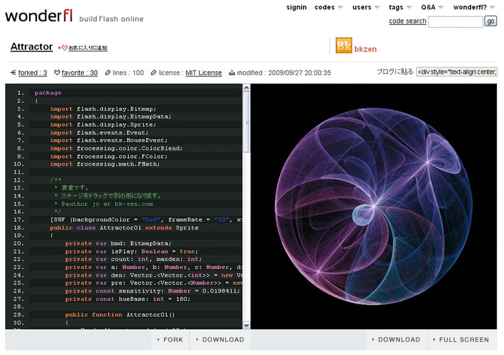
Task: Click the blog embed code text field
Action: pos(457,72)
